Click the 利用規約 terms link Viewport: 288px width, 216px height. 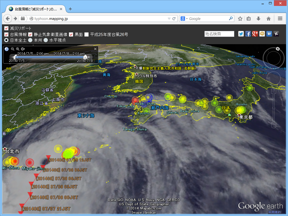click(274, 212)
